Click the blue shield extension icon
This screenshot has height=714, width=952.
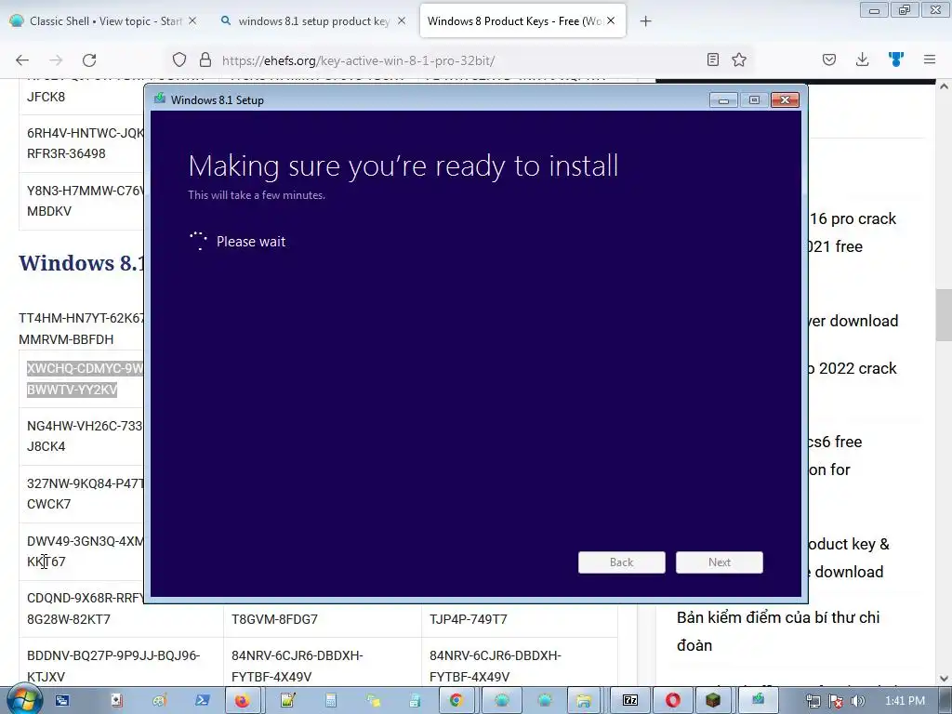(895, 59)
